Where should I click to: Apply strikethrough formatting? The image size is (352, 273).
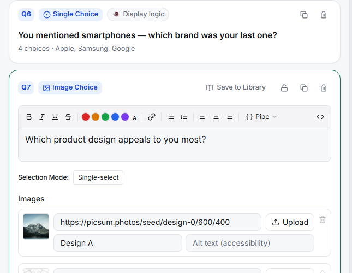click(68, 117)
